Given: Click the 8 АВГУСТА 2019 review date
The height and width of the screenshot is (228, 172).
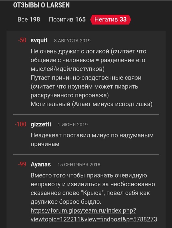Looking at the screenshot, I should [x=72, y=41].
